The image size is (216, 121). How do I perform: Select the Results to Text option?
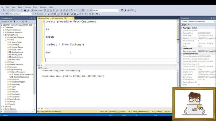tap(72, 14)
